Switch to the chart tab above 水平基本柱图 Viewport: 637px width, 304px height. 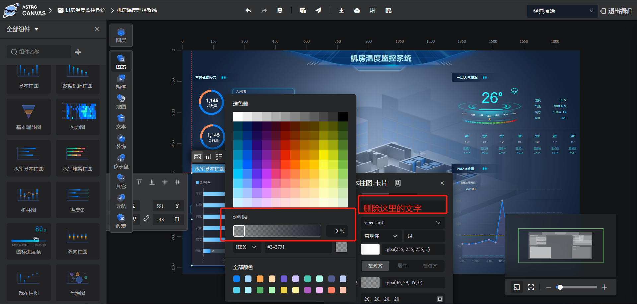[208, 156]
